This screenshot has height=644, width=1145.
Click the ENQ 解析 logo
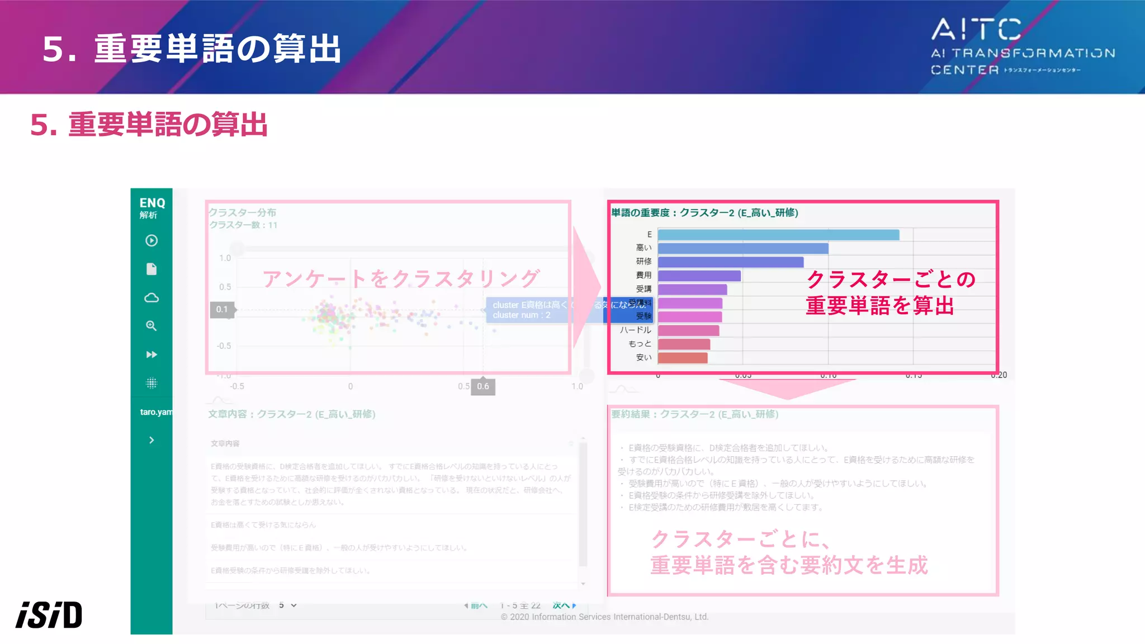152,207
